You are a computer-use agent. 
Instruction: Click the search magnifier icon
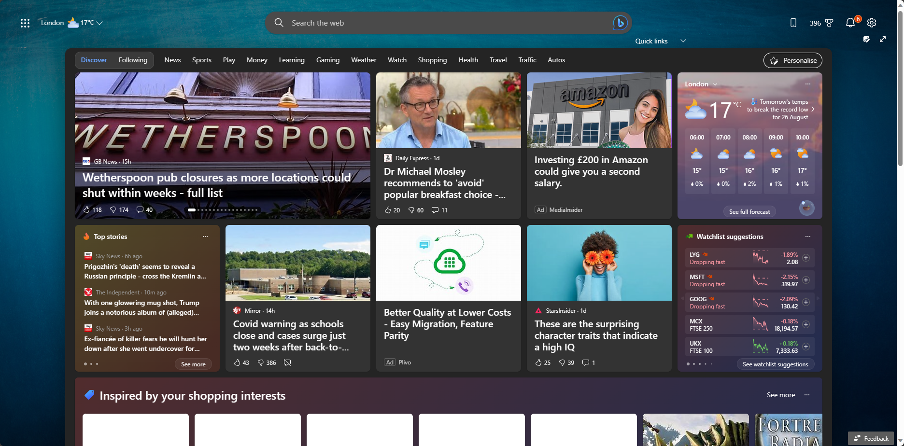click(279, 23)
